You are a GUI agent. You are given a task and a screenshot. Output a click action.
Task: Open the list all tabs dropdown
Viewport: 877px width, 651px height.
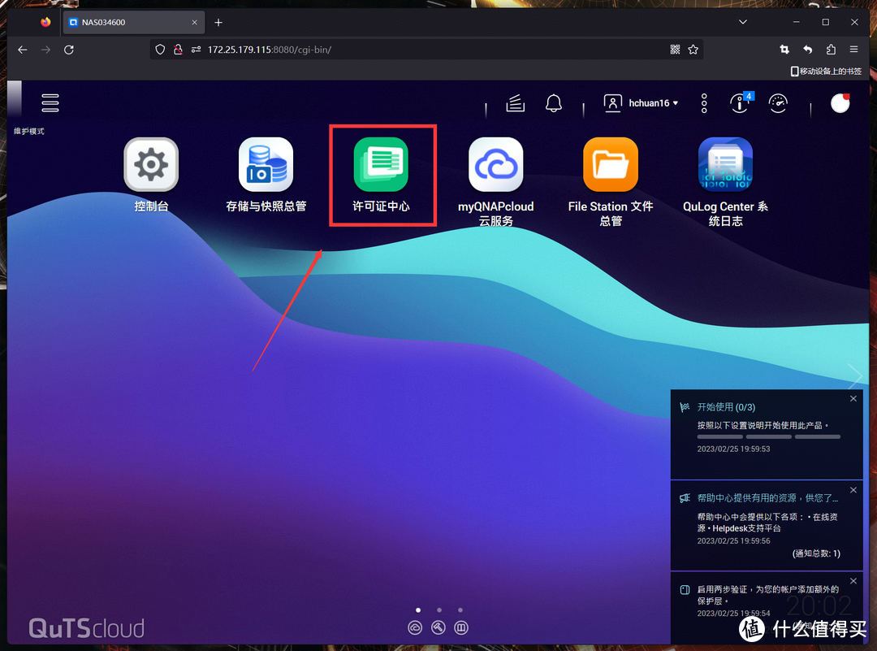click(x=743, y=23)
